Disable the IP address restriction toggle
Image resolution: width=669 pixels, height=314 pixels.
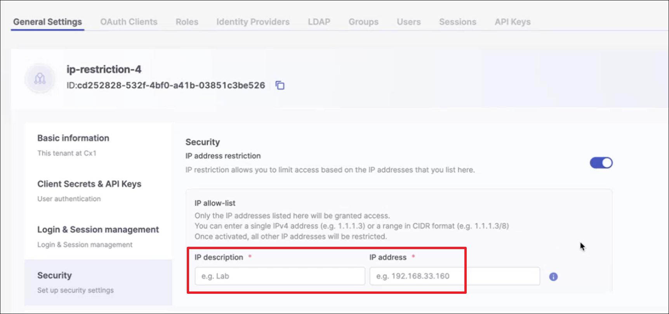pyautogui.click(x=601, y=163)
